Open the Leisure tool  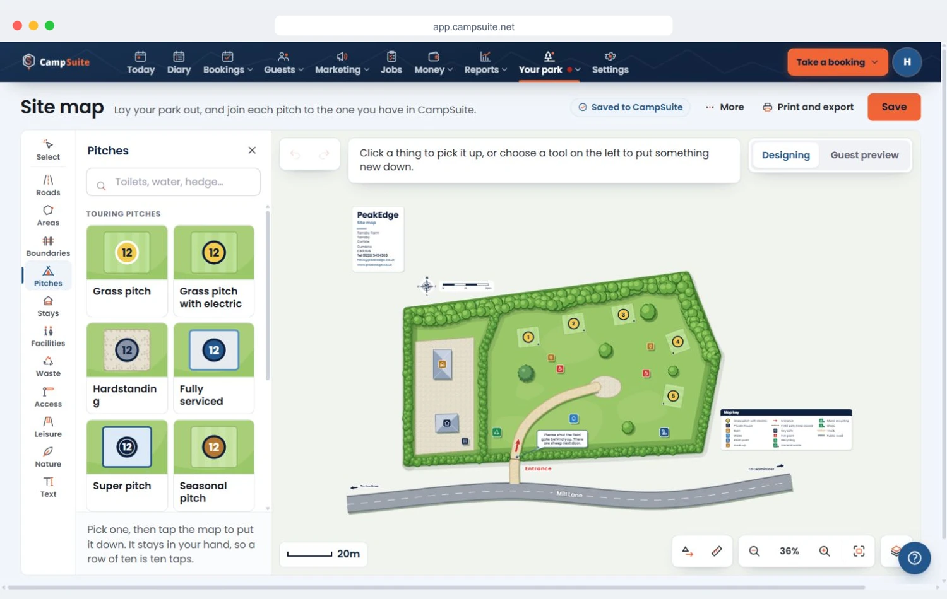pos(48,427)
